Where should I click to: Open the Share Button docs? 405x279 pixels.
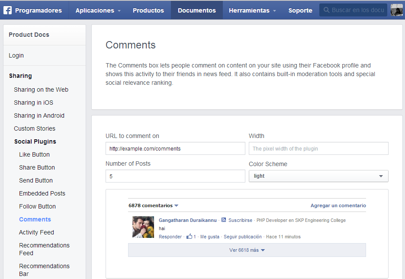click(x=37, y=167)
